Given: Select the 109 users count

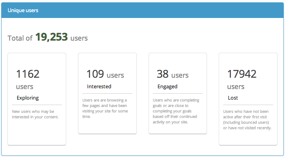Looking at the screenshot, I should click(x=95, y=74).
